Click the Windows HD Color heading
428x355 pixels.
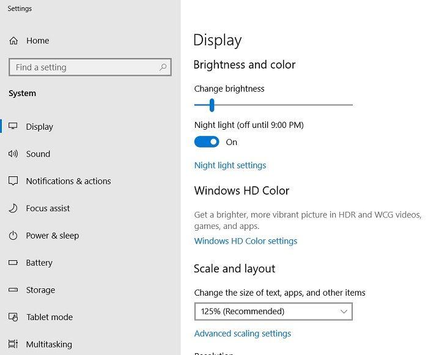point(242,190)
